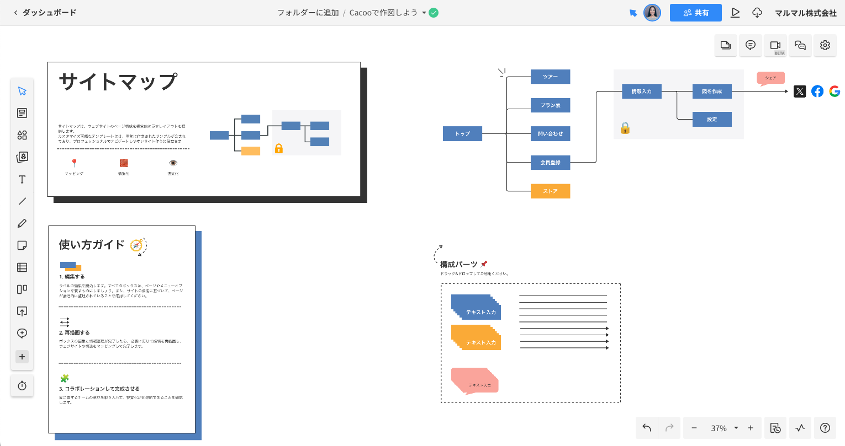
Task: Insert a table from toolbar
Action: tap(22, 267)
